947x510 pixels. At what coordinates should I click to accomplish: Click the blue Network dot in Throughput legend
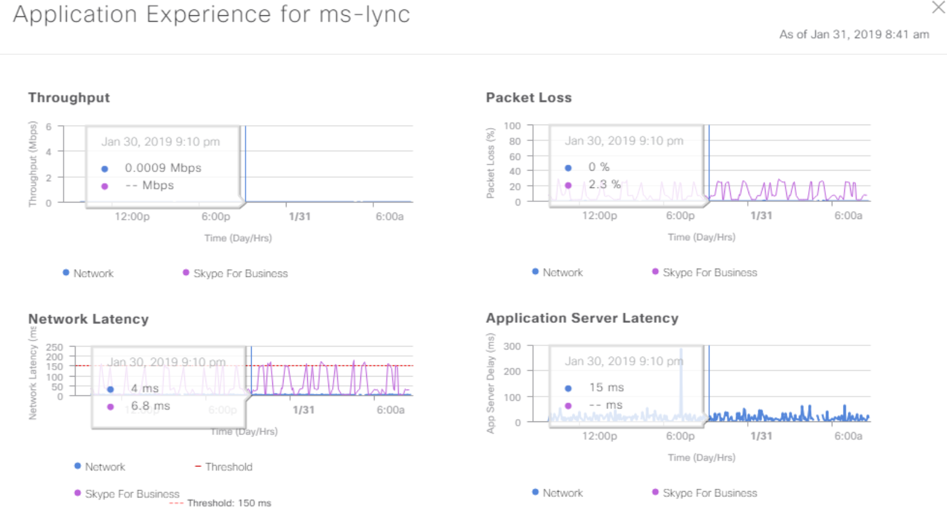click(66, 273)
